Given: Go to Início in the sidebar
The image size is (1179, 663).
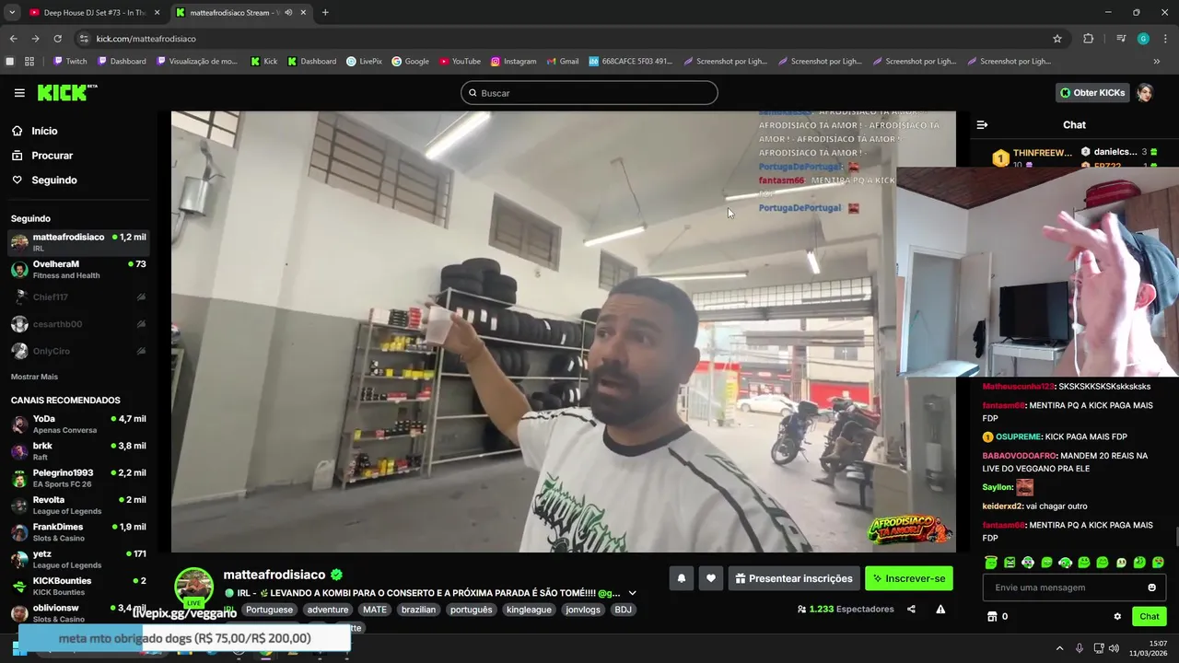Looking at the screenshot, I should click(35, 131).
